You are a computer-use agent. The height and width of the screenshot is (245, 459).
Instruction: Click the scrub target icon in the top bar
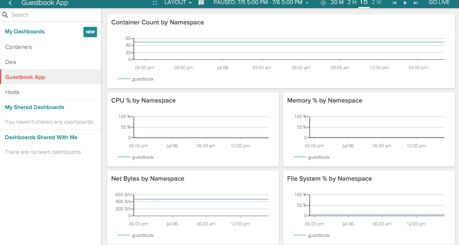coord(323,3)
